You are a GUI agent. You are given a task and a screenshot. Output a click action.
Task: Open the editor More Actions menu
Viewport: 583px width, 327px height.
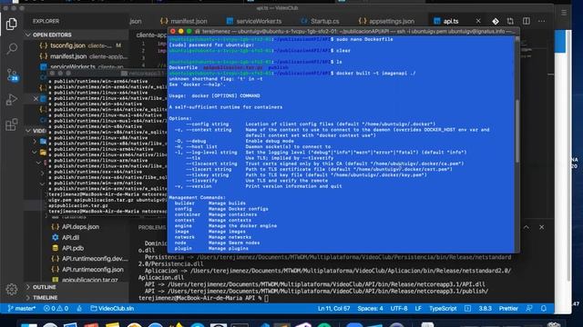[541, 21]
